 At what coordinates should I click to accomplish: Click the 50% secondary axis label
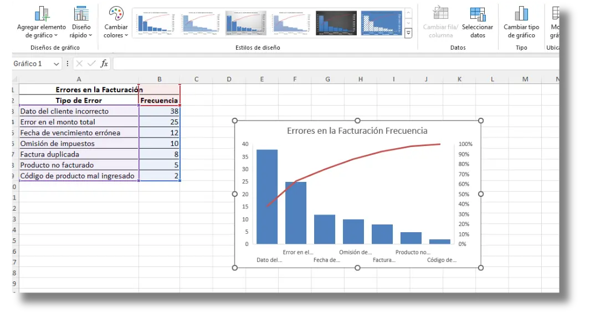pos(464,194)
